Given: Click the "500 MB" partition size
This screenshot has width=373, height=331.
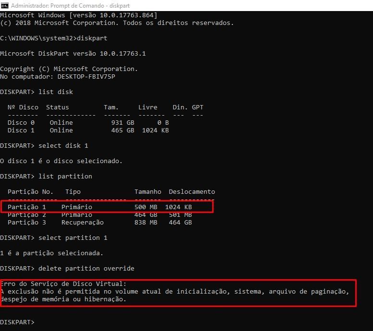Looking at the screenshot, I should point(146,207).
